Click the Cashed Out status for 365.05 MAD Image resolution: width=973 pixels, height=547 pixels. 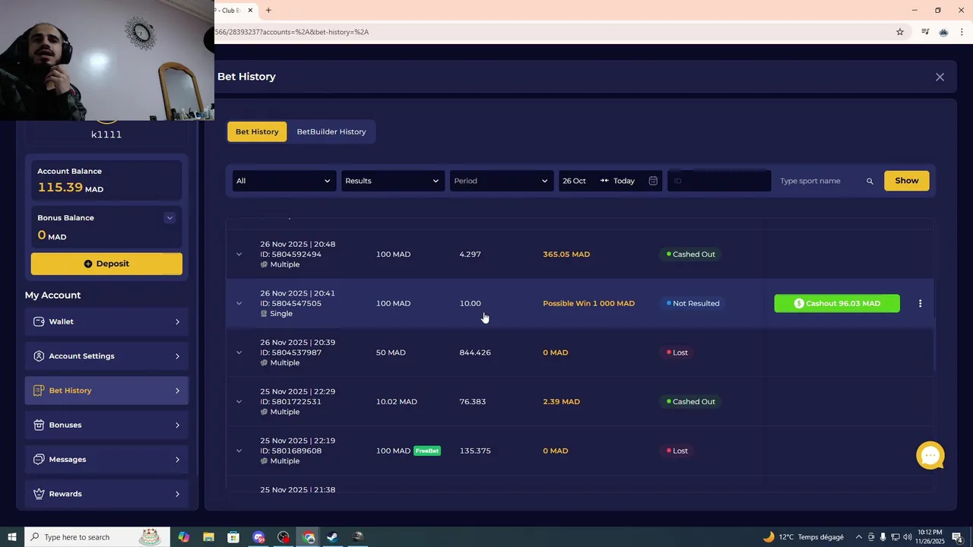pos(691,255)
